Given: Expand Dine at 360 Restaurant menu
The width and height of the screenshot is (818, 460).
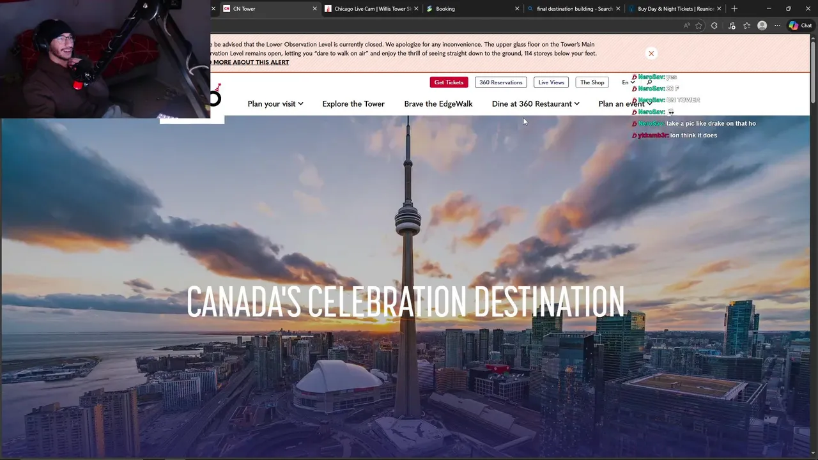Looking at the screenshot, I should (x=536, y=103).
